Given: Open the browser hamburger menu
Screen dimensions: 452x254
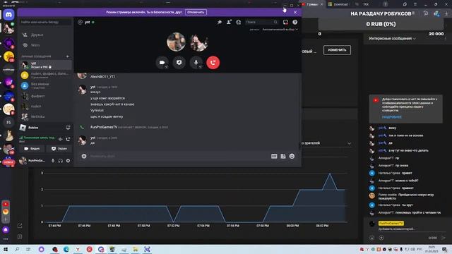Looking at the screenshot, I should [x=415, y=4].
